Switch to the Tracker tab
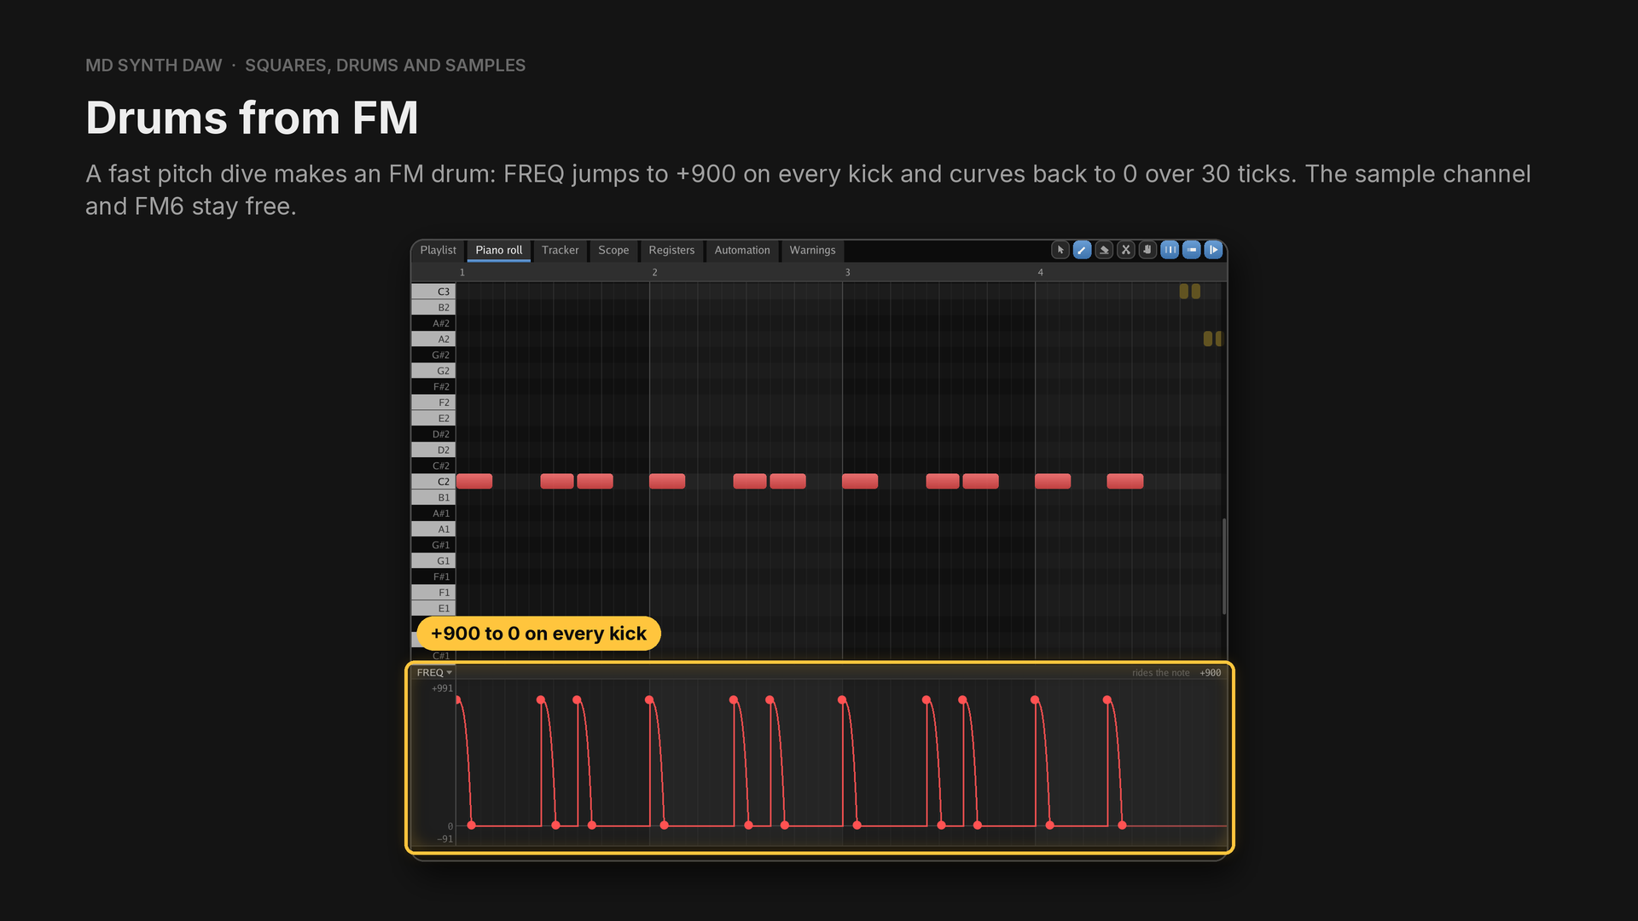 pyautogui.click(x=560, y=250)
